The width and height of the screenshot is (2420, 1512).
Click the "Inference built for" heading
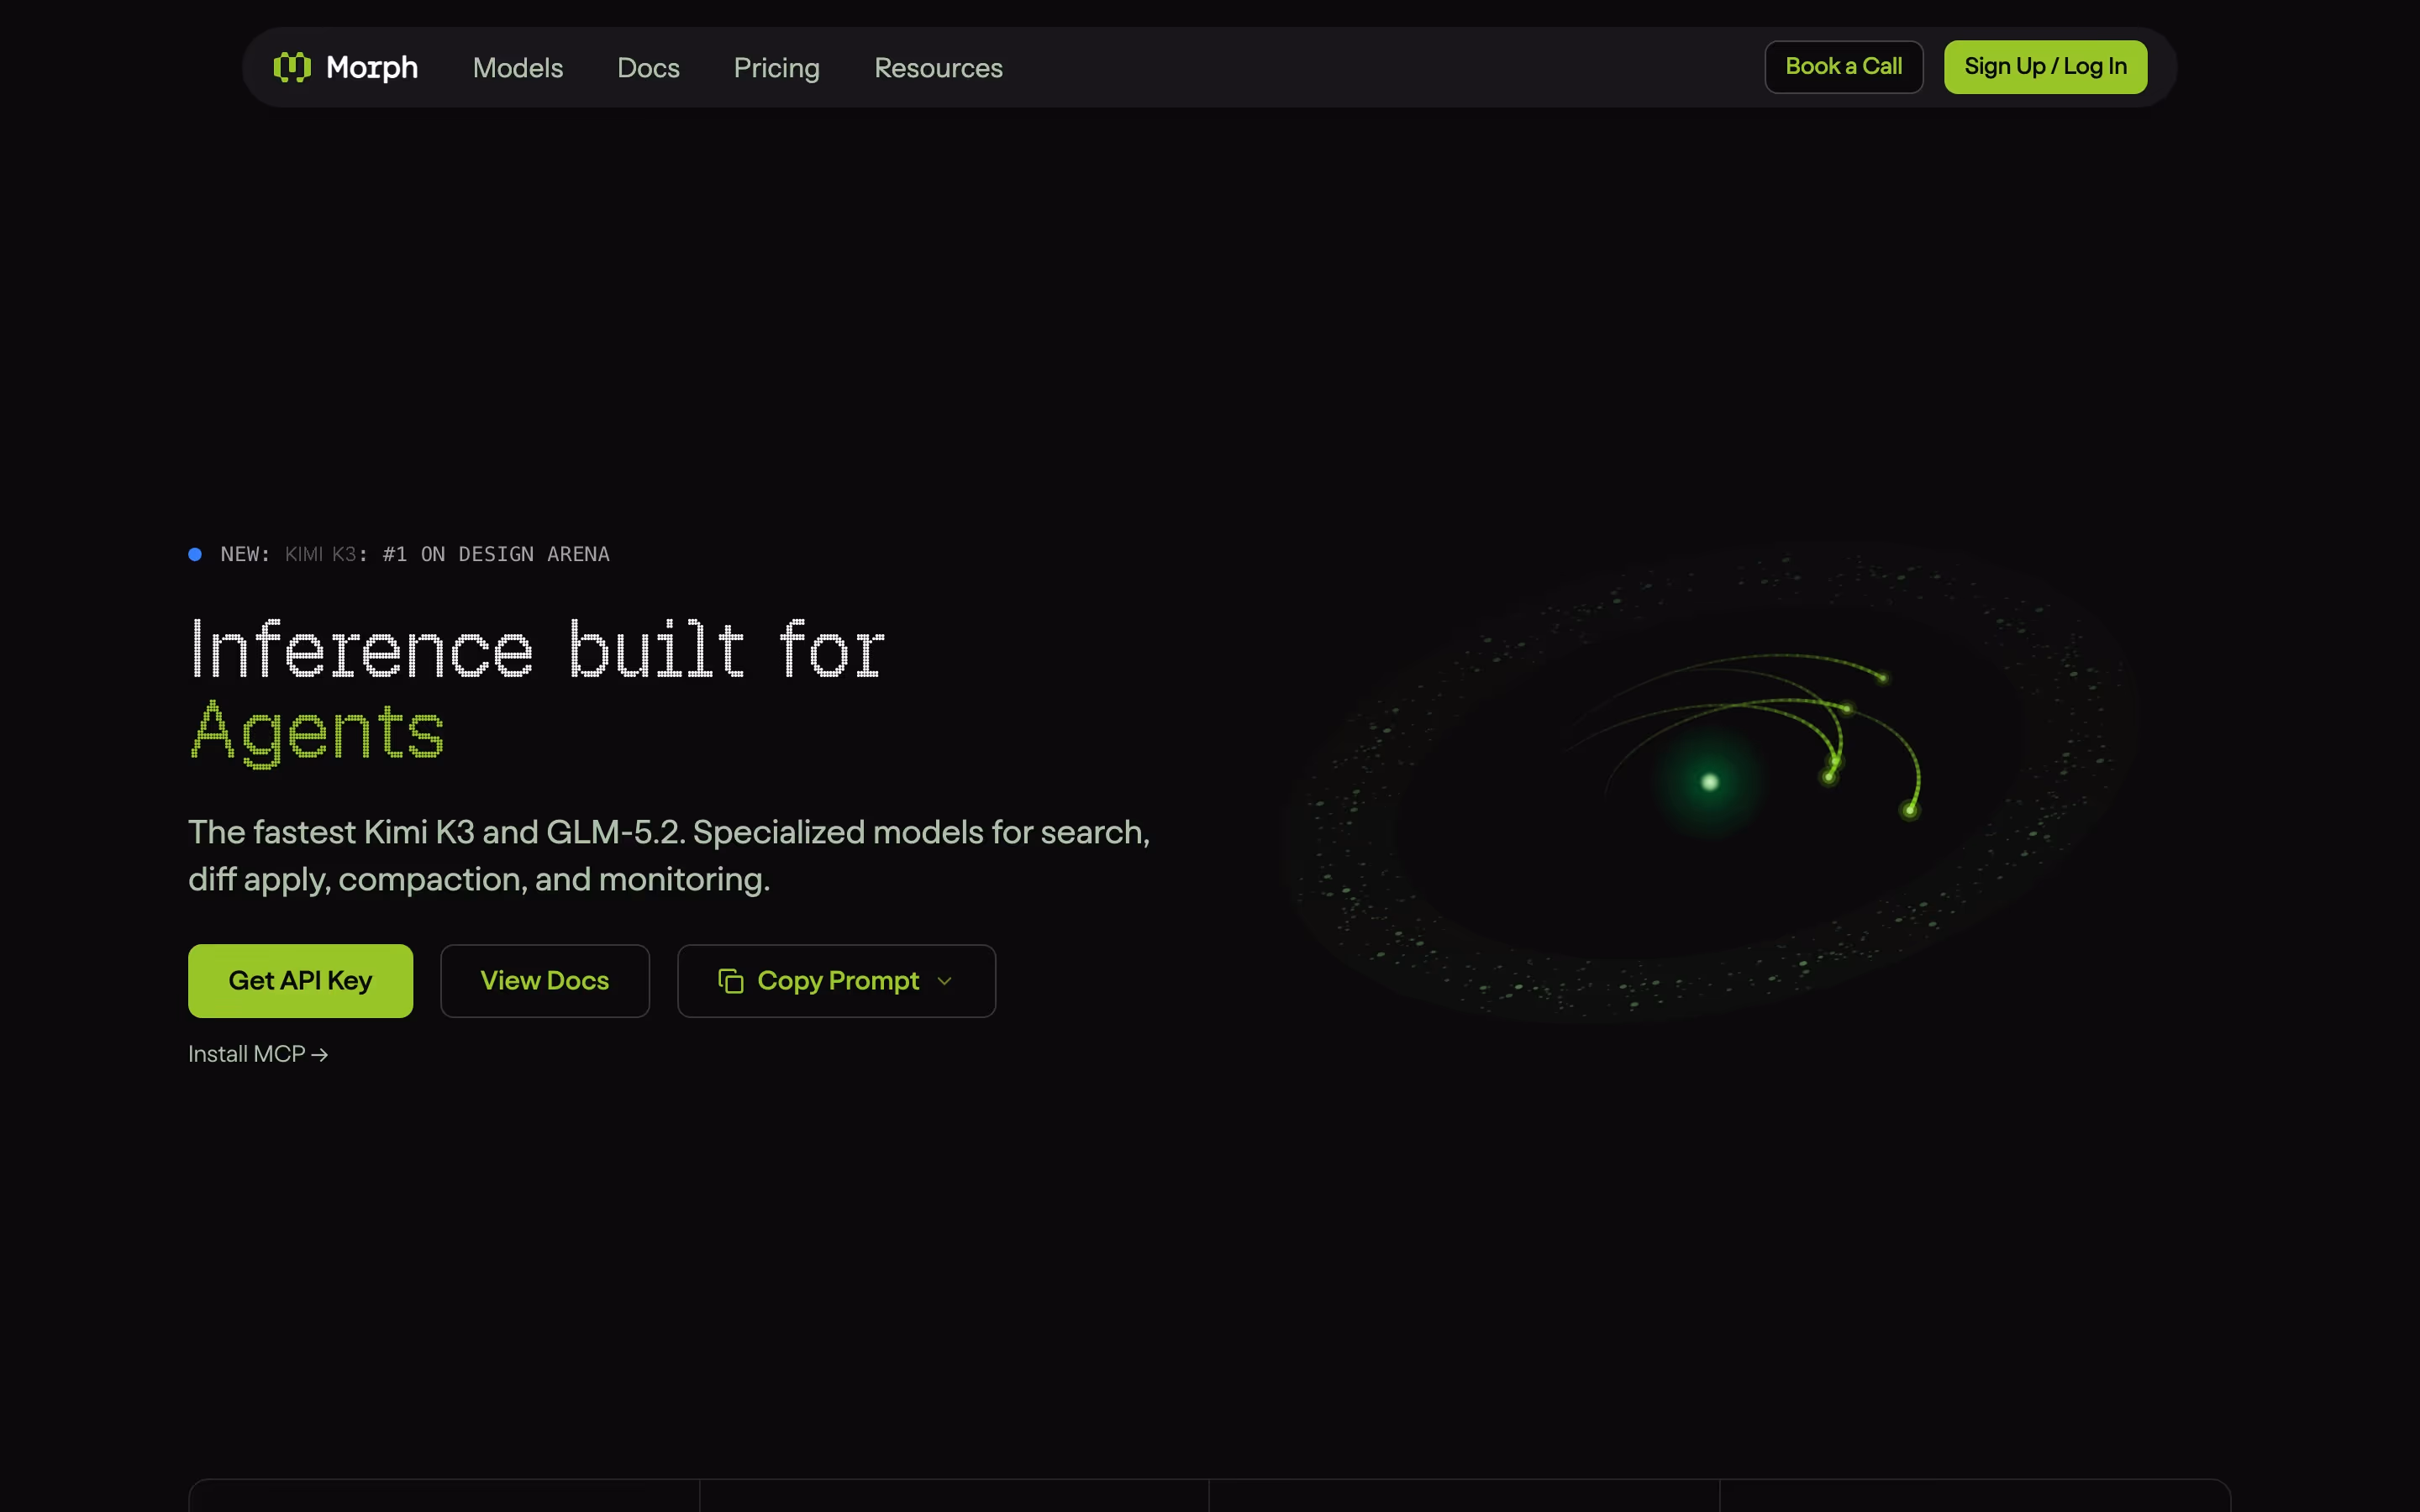tap(537, 650)
